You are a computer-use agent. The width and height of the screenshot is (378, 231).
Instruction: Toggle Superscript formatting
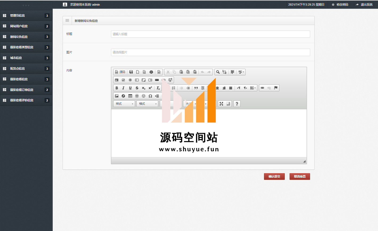[150, 88]
